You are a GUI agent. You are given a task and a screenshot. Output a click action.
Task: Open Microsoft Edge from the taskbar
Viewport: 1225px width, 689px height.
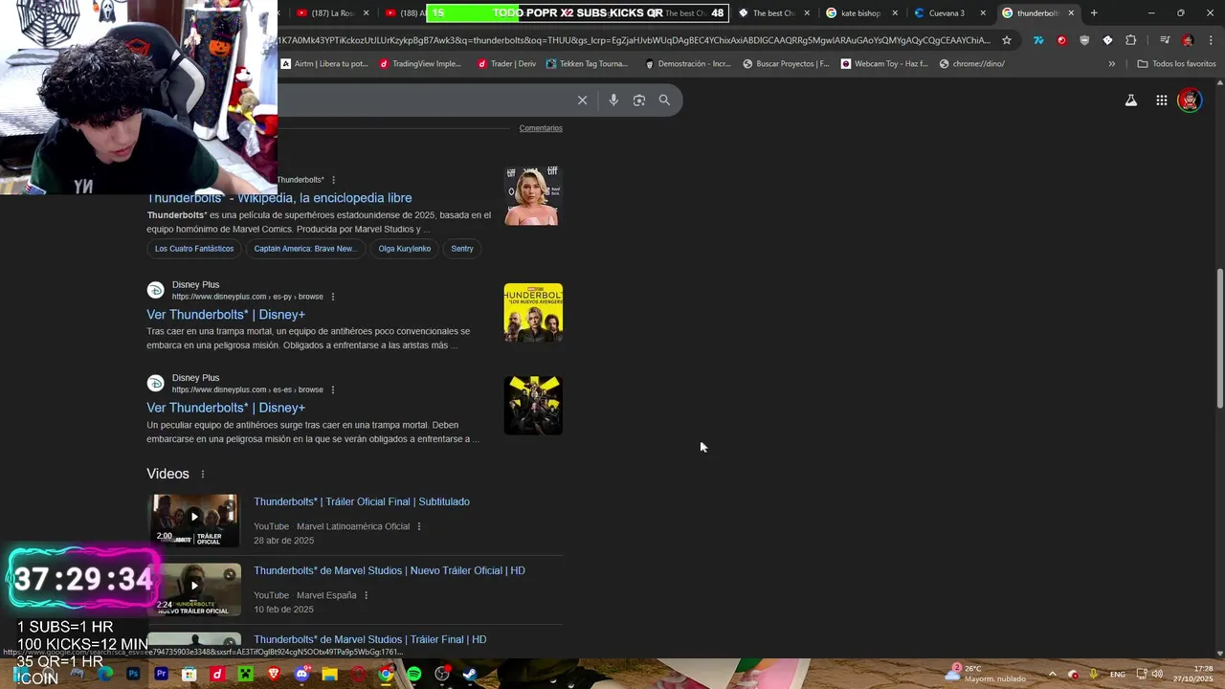coord(105,674)
